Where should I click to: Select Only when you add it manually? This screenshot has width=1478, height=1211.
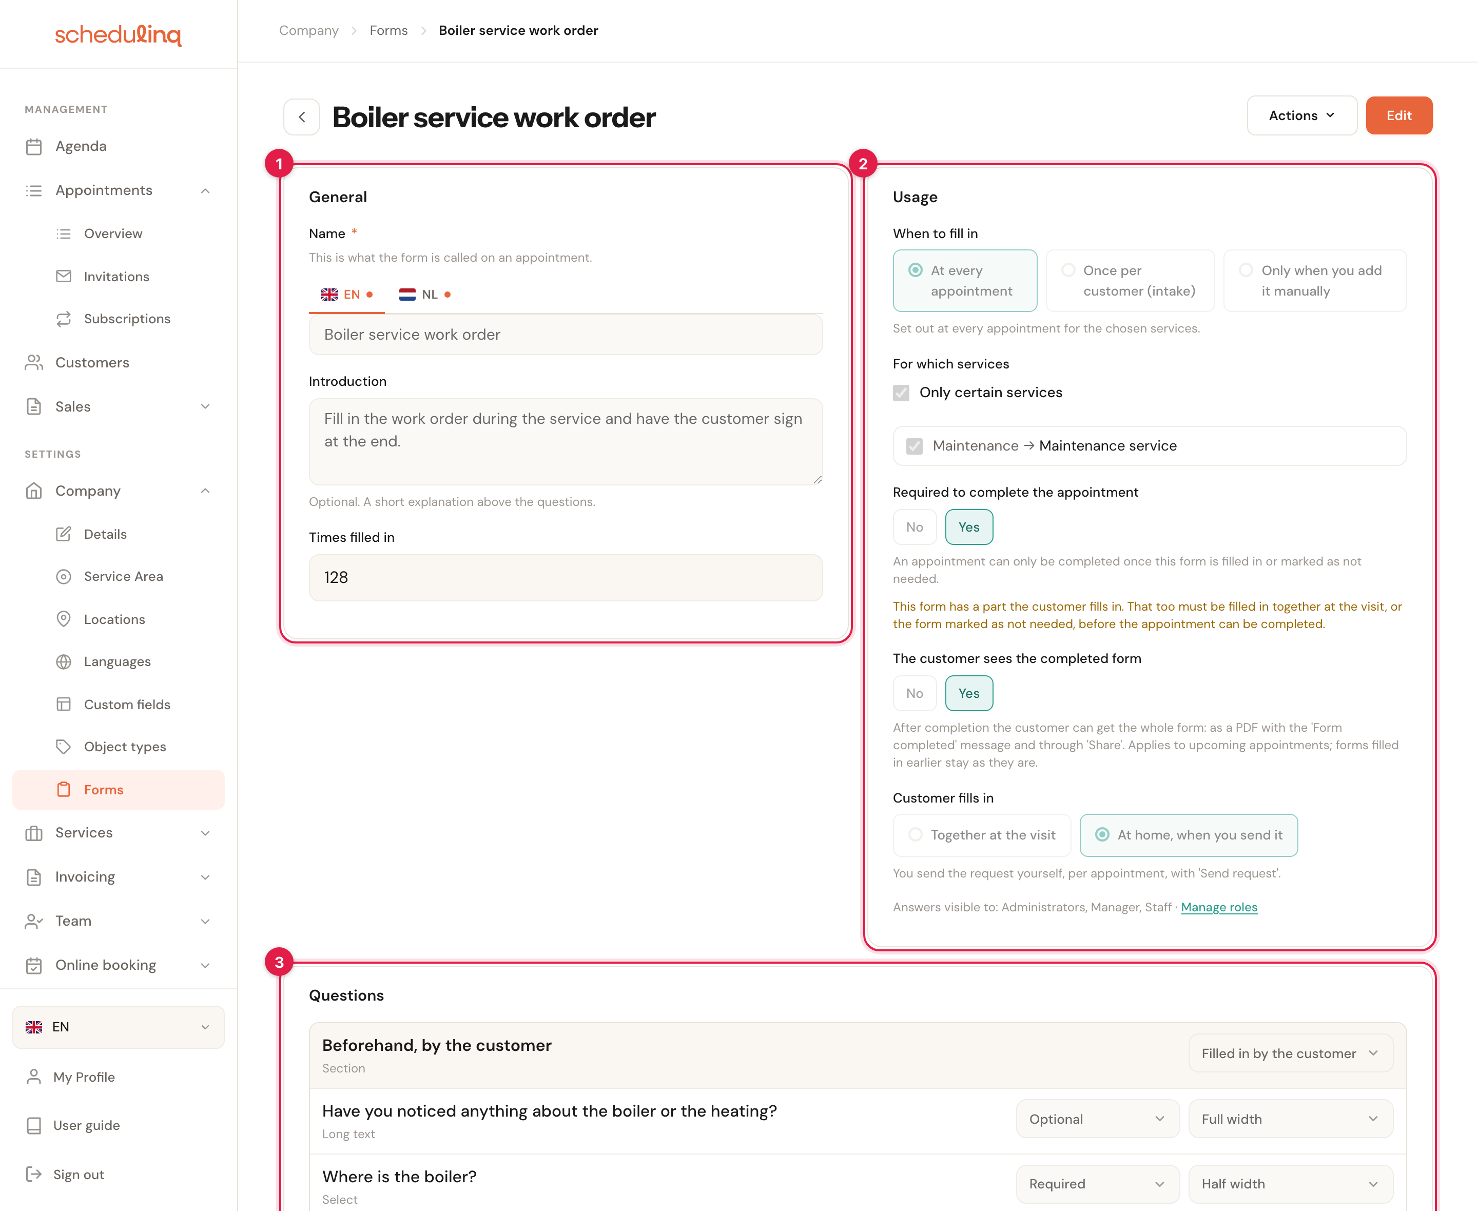[1315, 280]
